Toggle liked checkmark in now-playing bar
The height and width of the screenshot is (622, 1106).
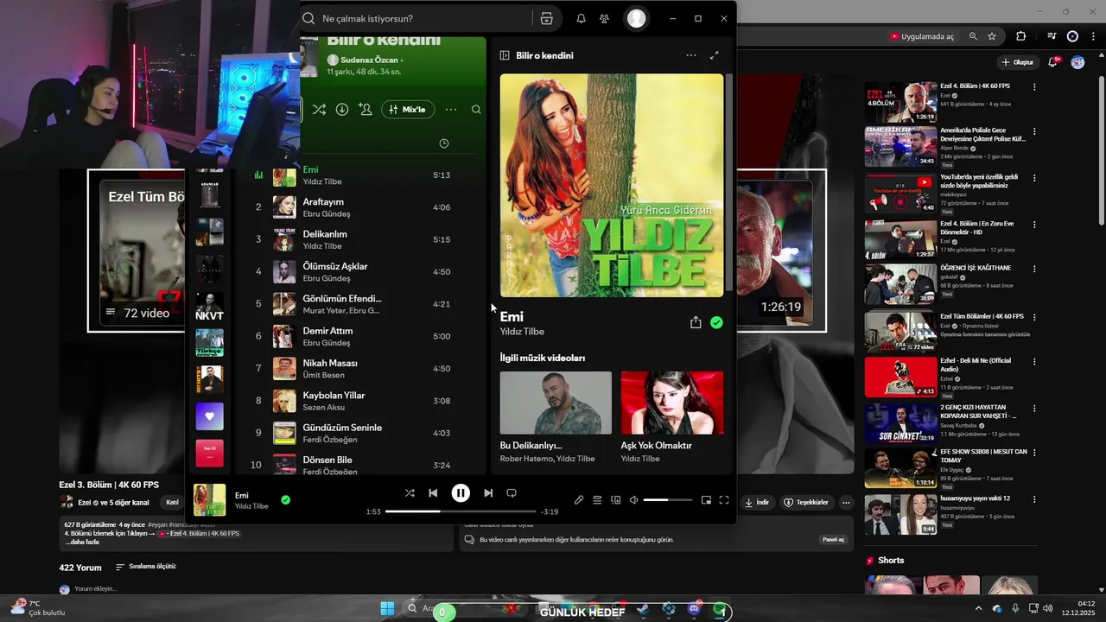285,499
